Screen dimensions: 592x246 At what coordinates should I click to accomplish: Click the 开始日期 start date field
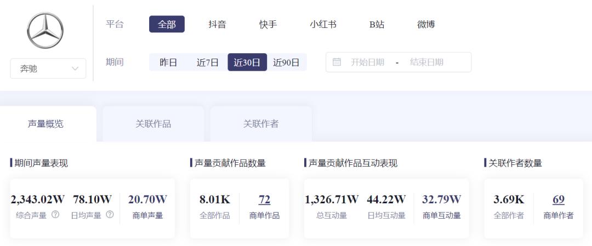(367, 62)
